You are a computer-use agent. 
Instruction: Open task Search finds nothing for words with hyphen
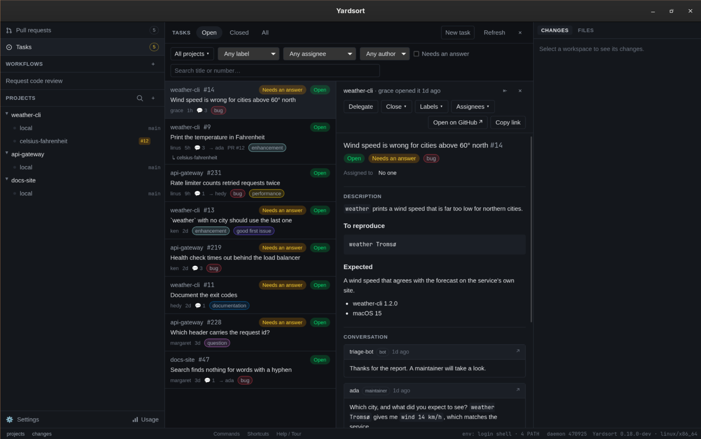click(250, 370)
